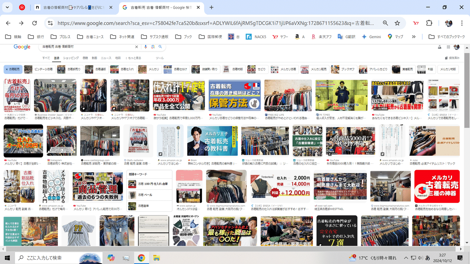Submit search with Google magnifier icon
470x264 pixels.
tap(161, 47)
